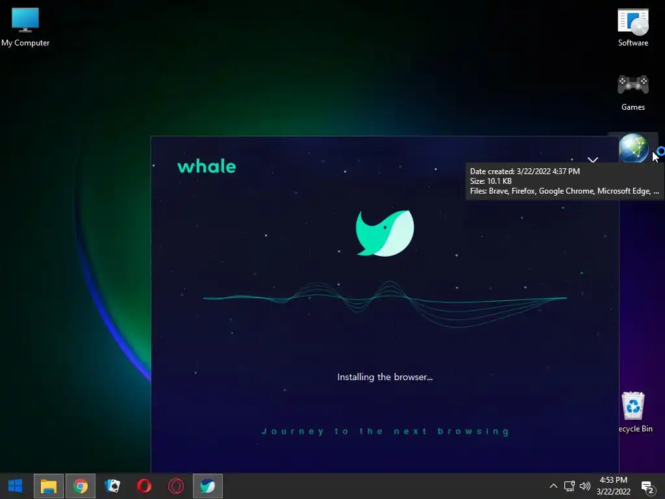The height and width of the screenshot is (499, 665).
Task: Switch to Whale installer taskbar button
Action: pos(208,486)
